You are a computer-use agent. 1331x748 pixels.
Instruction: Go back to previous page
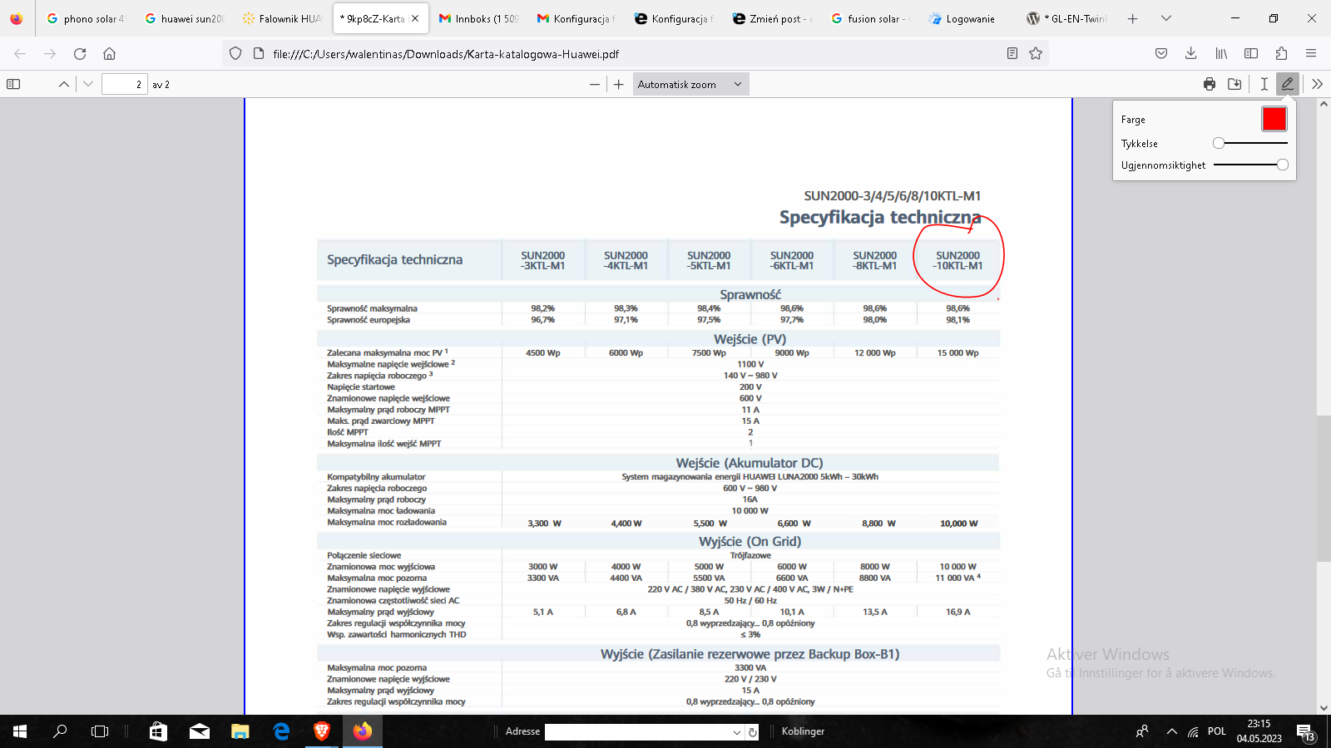(20, 53)
